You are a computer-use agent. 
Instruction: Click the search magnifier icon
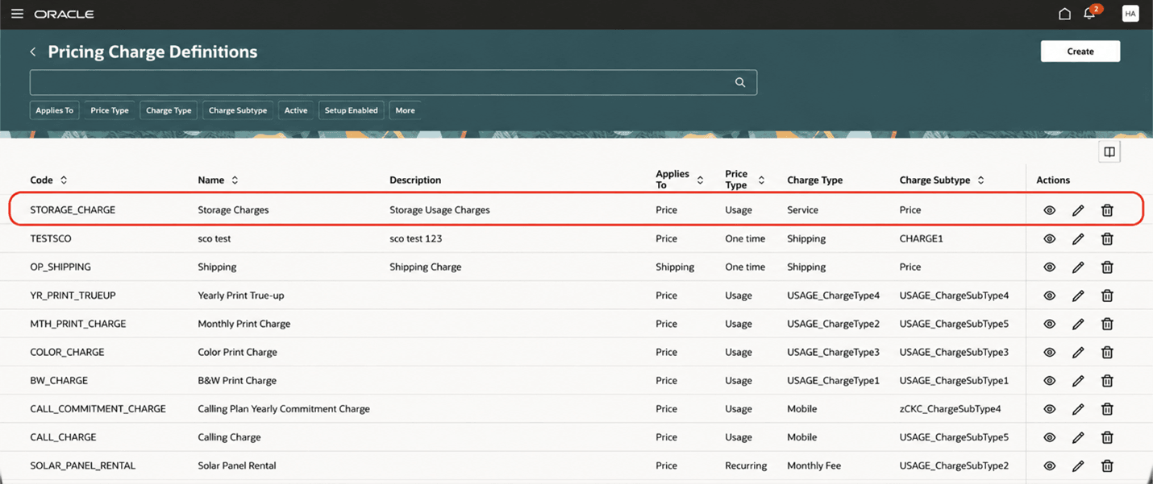(740, 82)
